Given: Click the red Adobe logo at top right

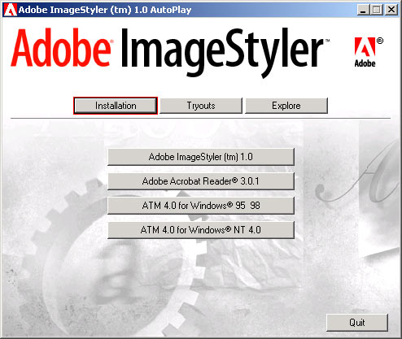Looking at the screenshot, I should [x=365, y=47].
